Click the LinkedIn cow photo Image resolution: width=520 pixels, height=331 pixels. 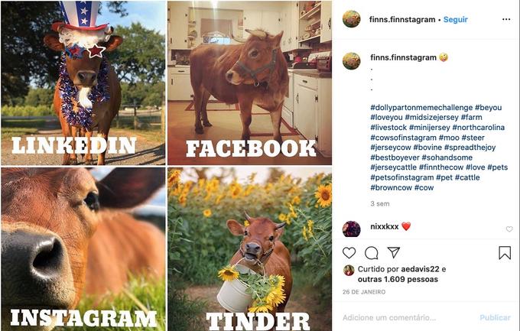coord(83,83)
